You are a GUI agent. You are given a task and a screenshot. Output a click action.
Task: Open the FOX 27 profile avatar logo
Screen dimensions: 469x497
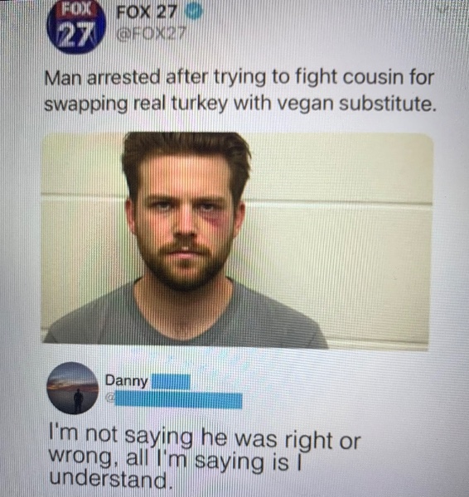point(75,27)
